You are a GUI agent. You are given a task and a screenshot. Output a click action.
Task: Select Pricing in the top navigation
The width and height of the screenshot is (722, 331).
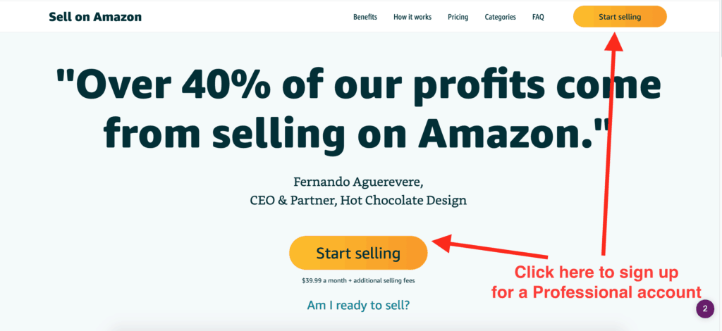458,17
